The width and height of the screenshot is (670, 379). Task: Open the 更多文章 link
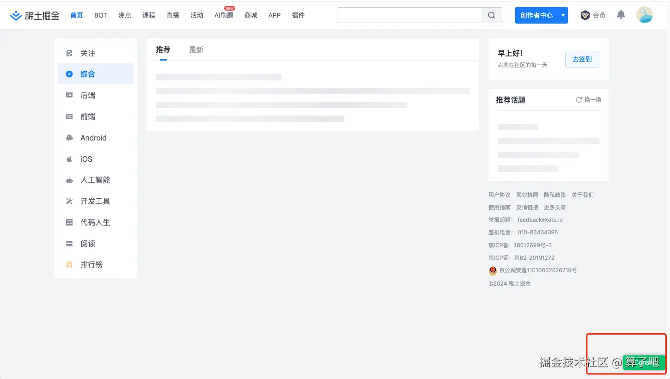(555, 208)
